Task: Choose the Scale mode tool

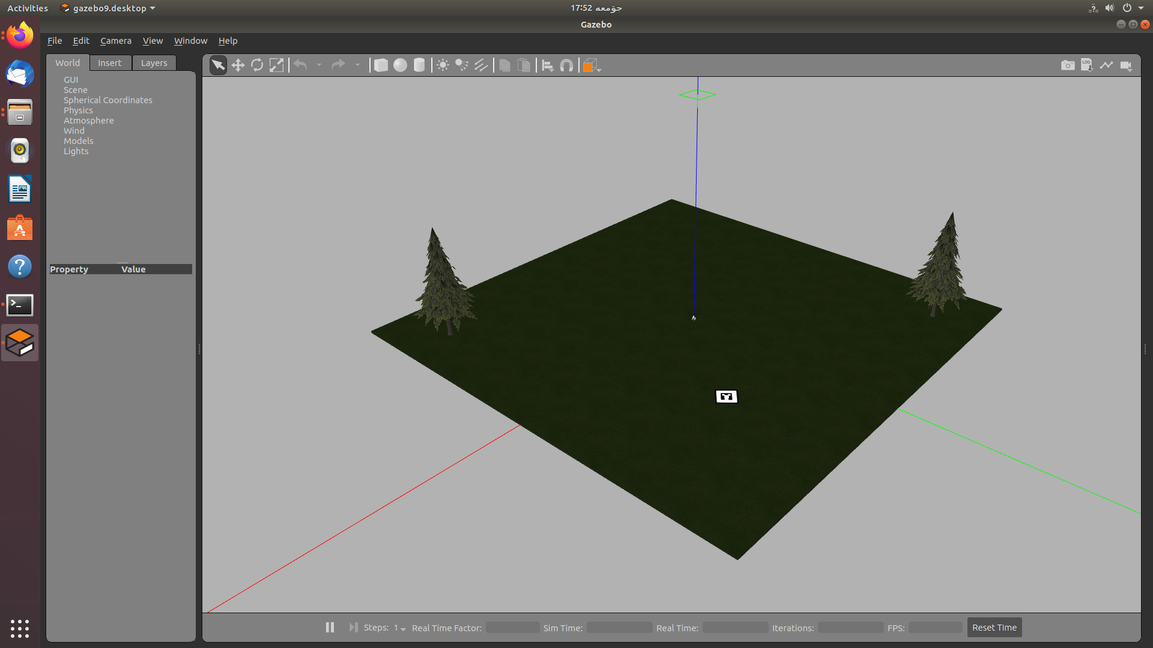Action: (277, 65)
